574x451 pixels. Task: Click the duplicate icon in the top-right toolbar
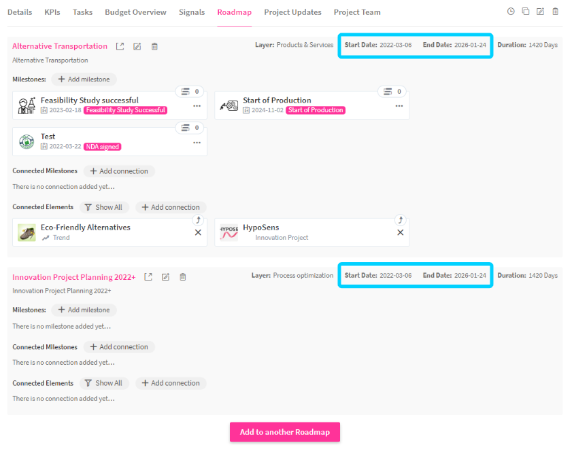point(525,12)
